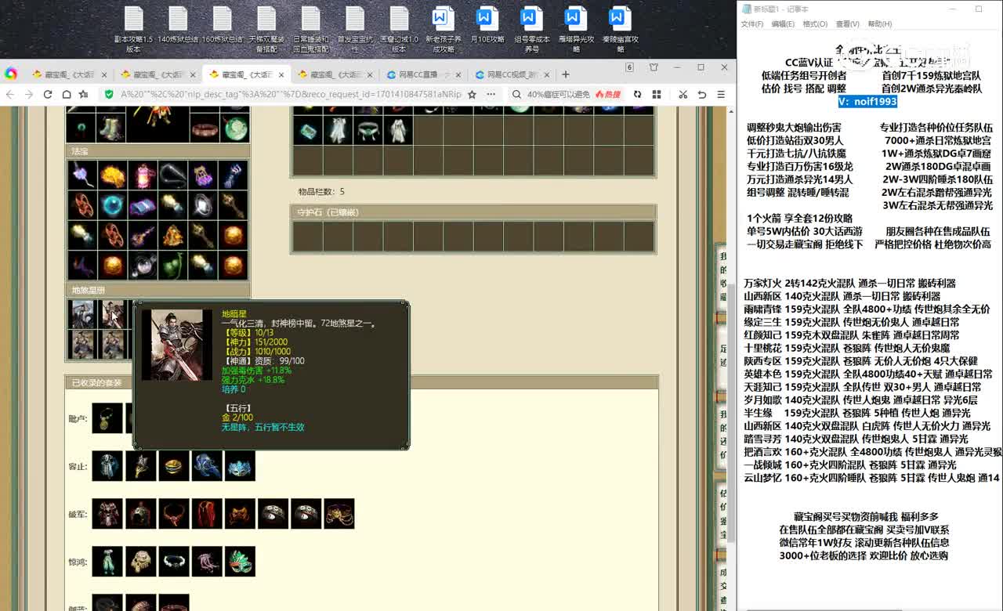Viewport: 1003px width, 611px height.
Task: Click the red necklace in the 破军 set
Action: tap(174, 513)
